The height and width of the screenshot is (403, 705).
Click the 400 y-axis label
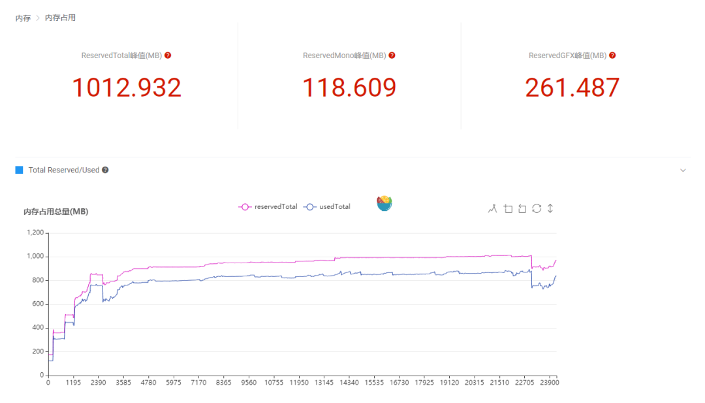38,327
